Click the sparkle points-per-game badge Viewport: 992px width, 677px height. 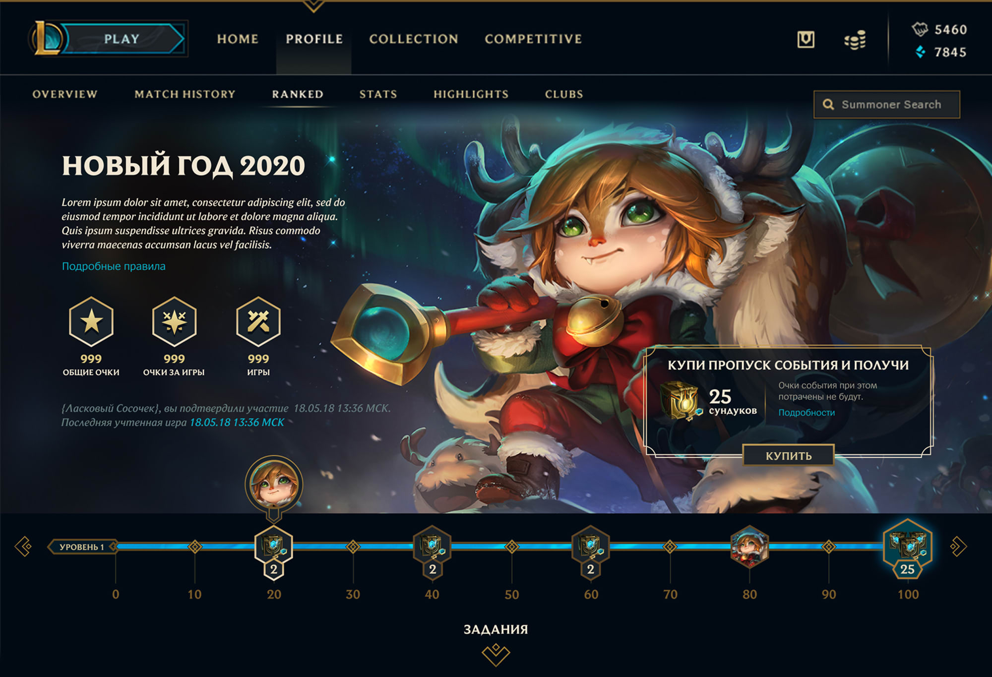[174, 321]
